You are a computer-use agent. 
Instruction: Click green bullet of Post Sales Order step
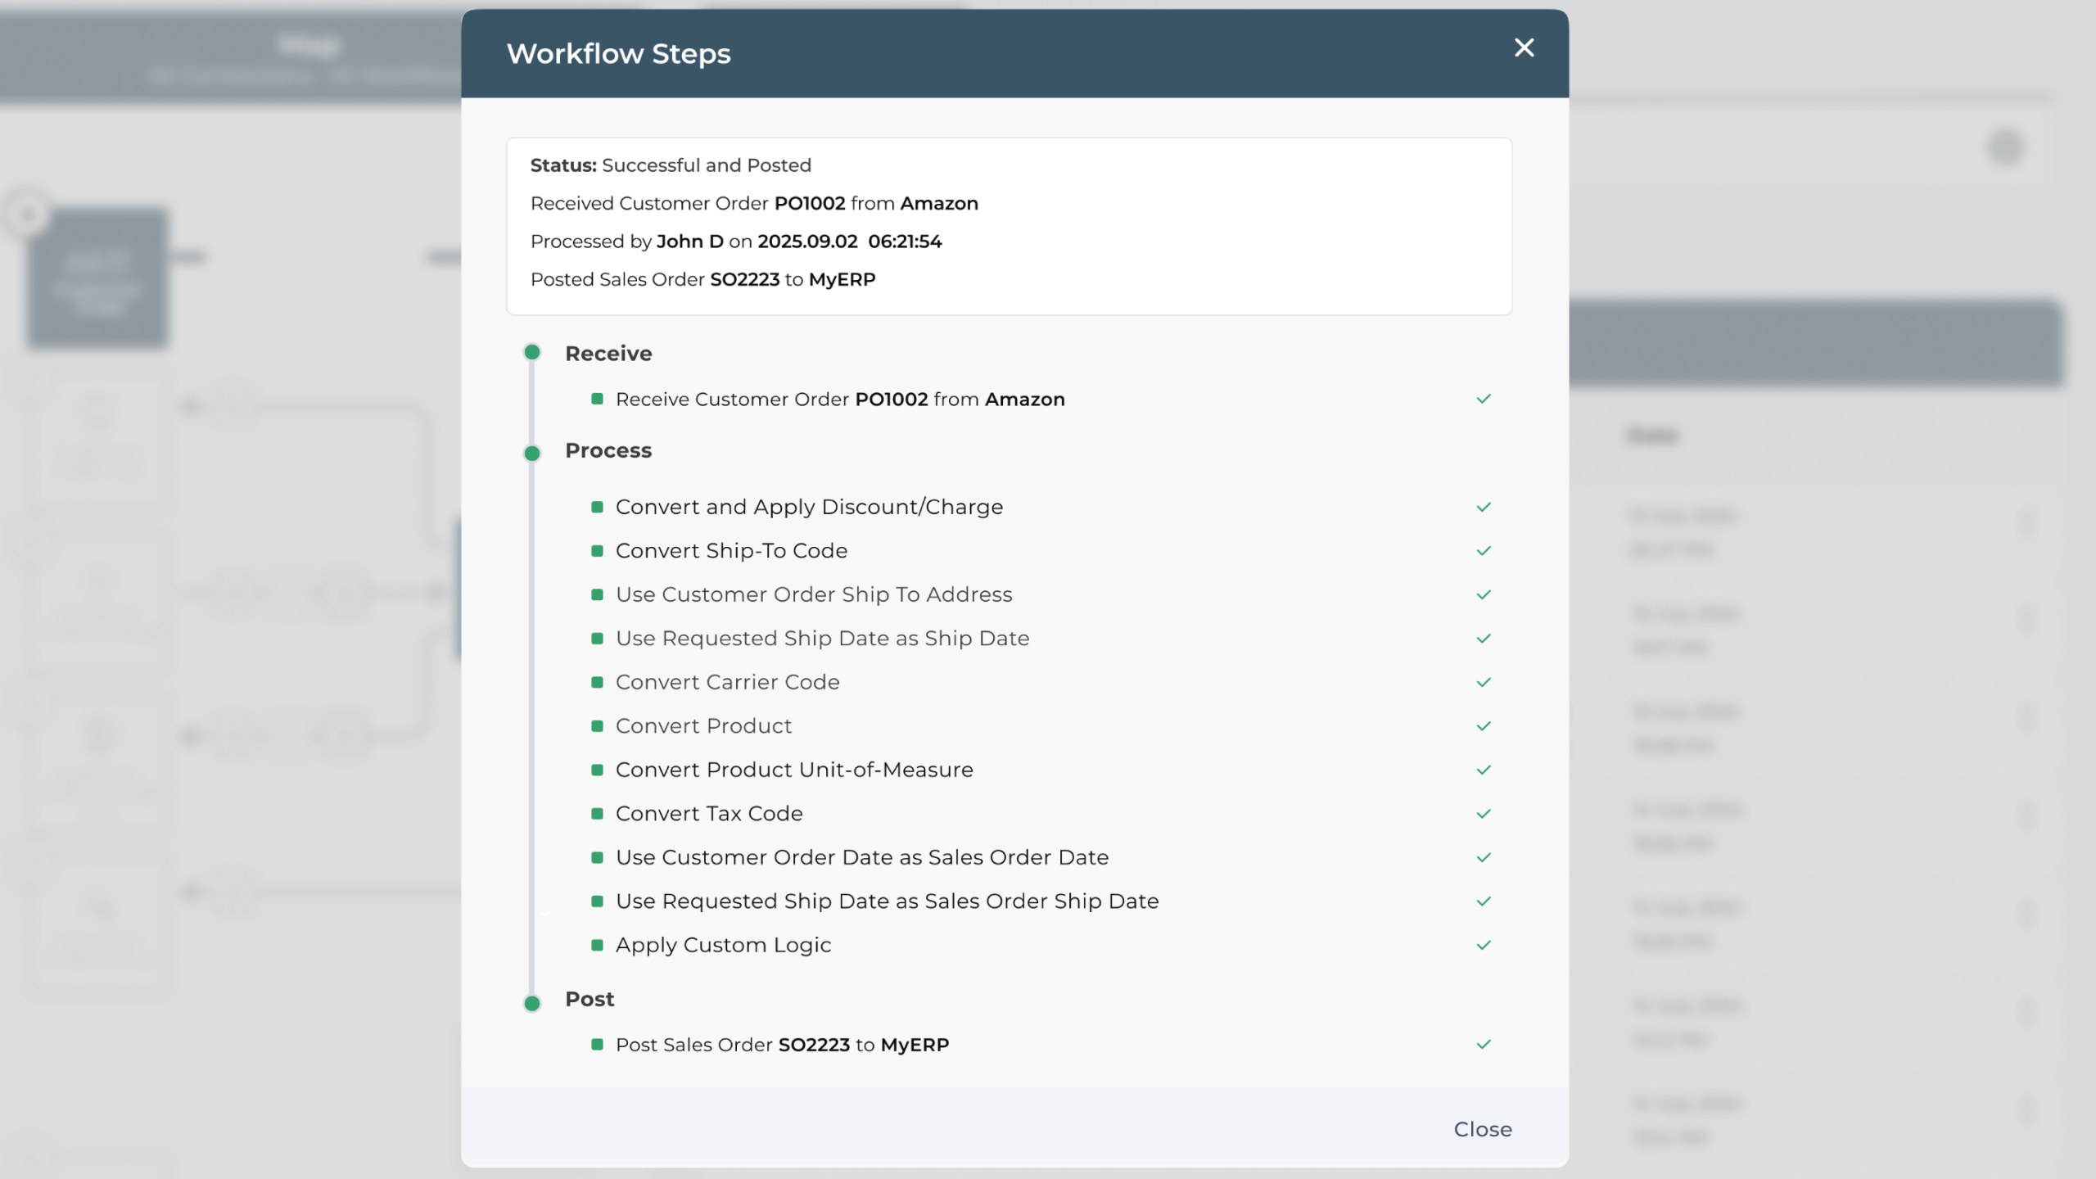point(597,1045)
